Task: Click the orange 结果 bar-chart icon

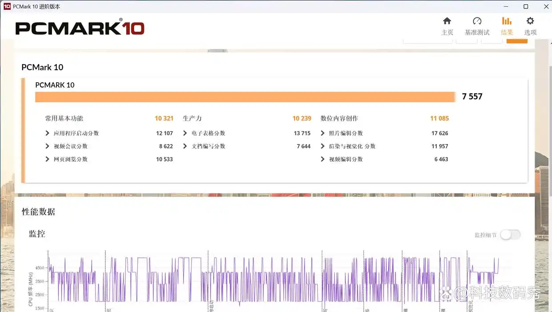Action: coord(507,20)
